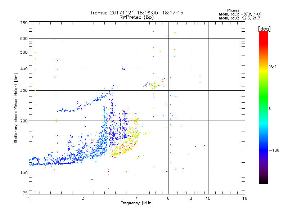Click the x-axis tick label '2'
The height and width of the screenshot is (216, 288).
(x=83, y=198)
